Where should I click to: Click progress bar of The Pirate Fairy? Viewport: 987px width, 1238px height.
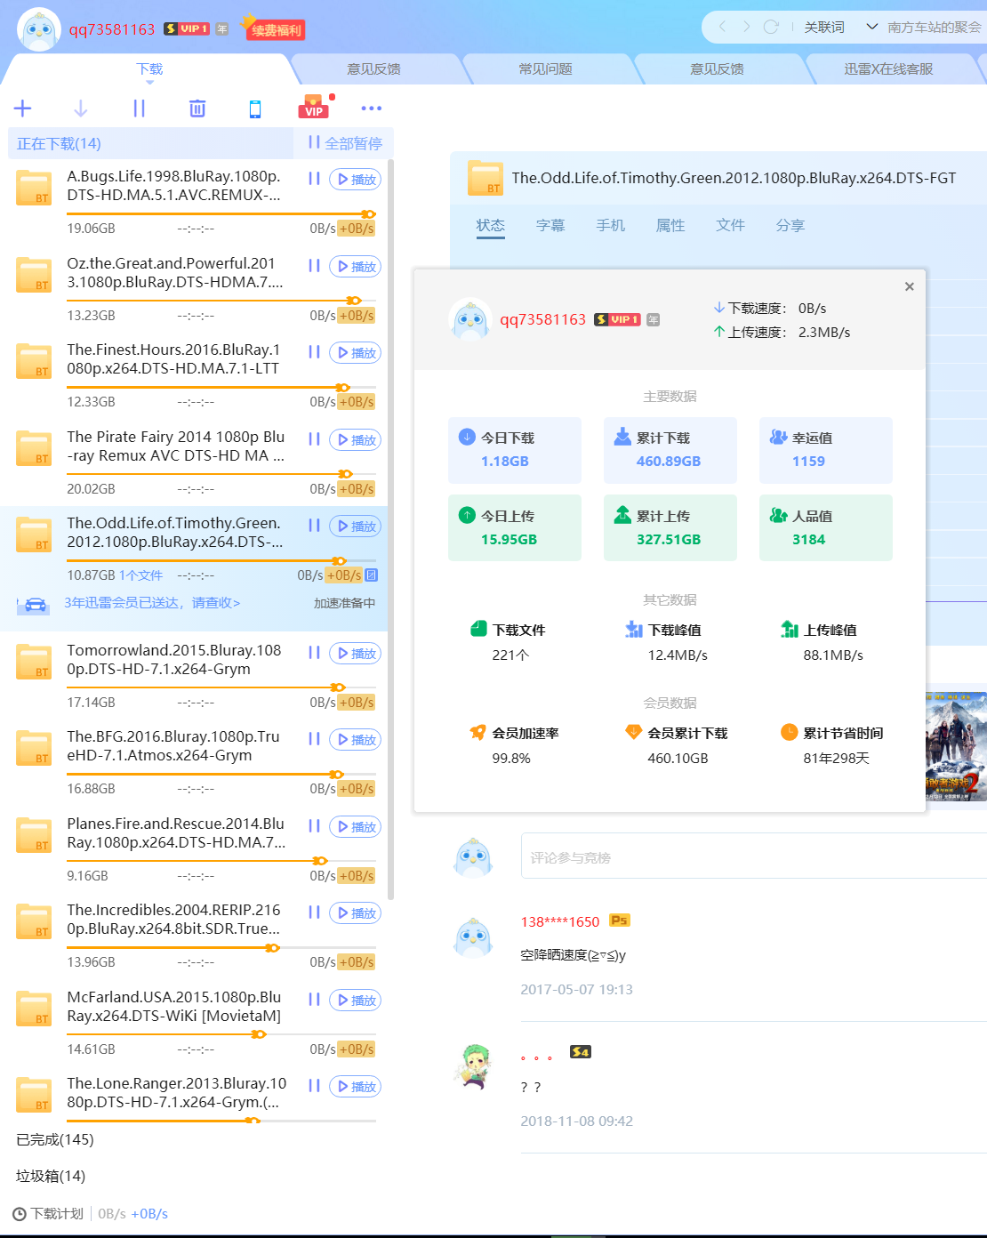coord(205,474)
